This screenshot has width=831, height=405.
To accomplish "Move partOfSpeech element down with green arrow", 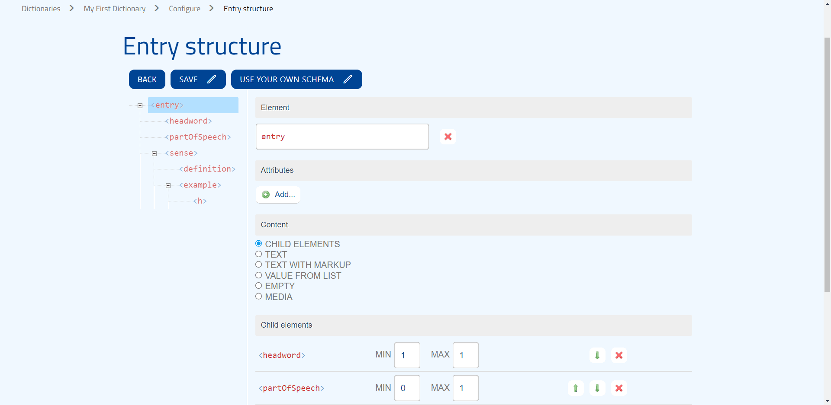I will (597, 388).
